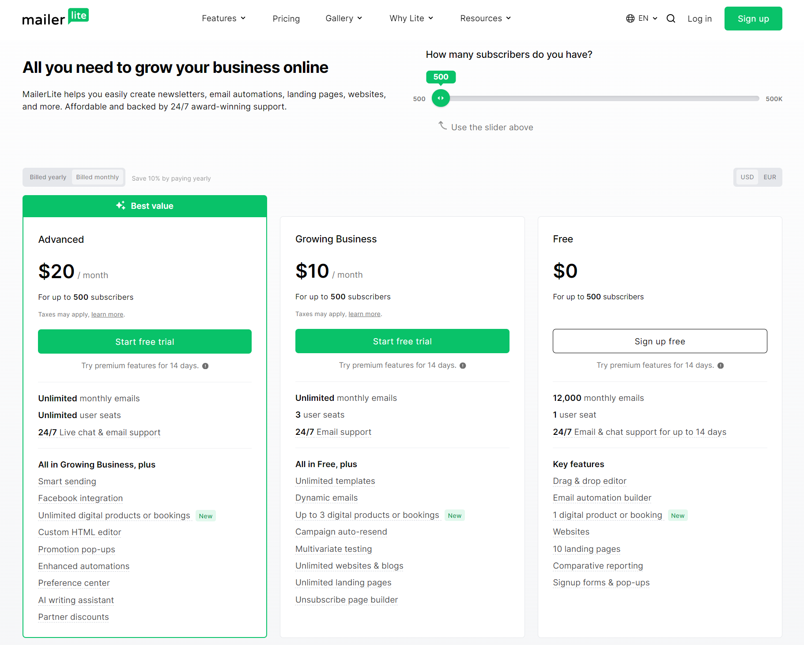Click Unlimited templates feature

[335, 481]
